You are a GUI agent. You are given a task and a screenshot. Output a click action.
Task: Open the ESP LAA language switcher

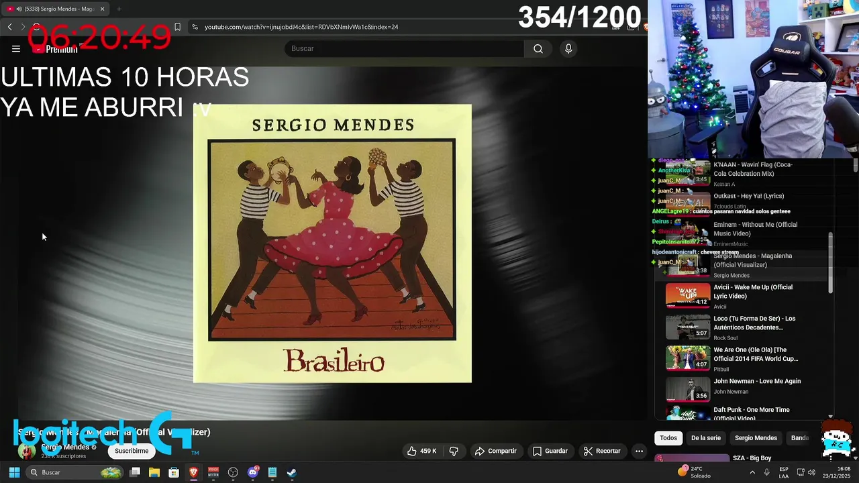tap(784, 472)
